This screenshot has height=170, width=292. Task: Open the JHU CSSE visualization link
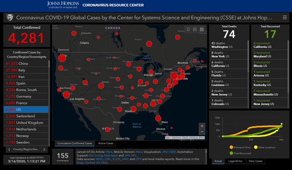169,152
